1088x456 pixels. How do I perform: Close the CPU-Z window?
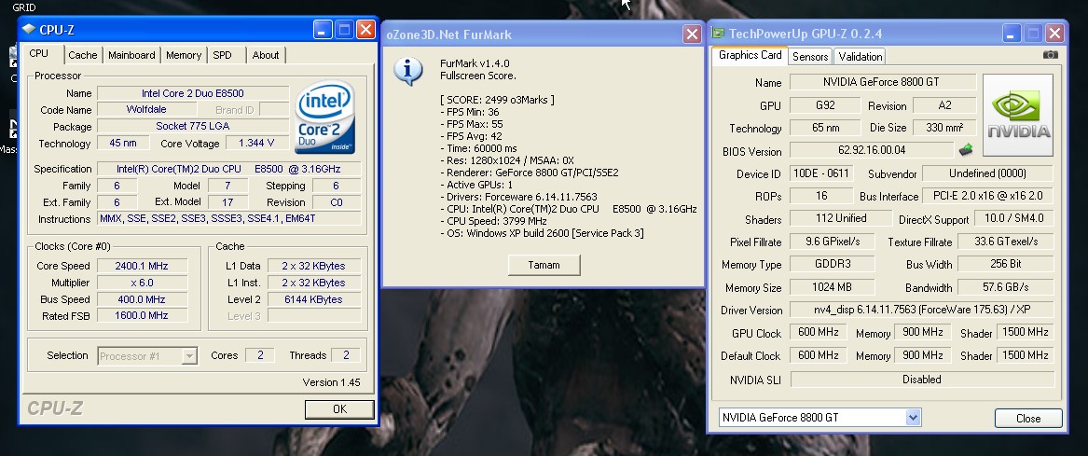point(365,29)
